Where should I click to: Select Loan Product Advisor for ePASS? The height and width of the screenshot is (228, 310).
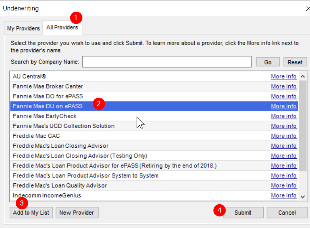coord(154,165)
